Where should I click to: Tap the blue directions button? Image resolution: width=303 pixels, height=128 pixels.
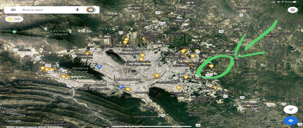[291, 121]
